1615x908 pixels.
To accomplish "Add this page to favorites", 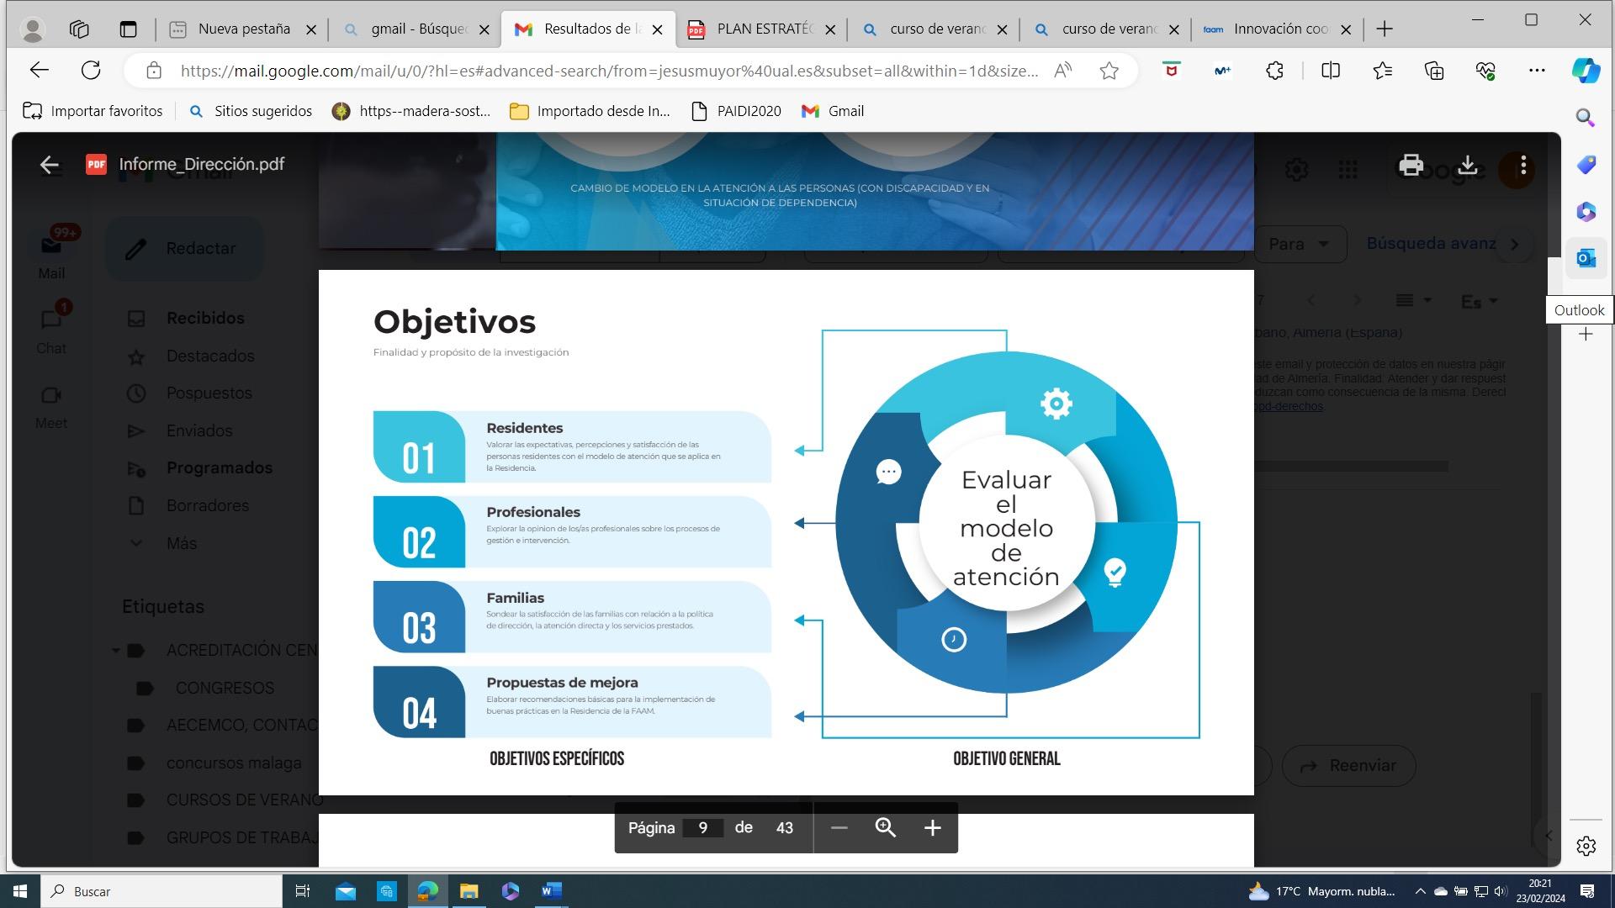I will click(1109, 71).
